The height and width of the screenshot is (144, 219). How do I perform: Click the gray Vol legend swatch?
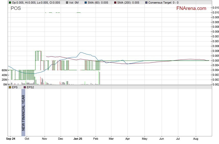pyautogui.click(x=67, y=3)
